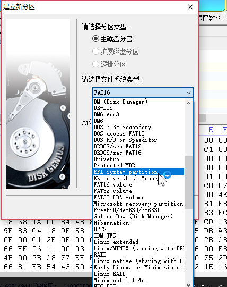Click the list scrollbar down arrow

coord(189,285)
